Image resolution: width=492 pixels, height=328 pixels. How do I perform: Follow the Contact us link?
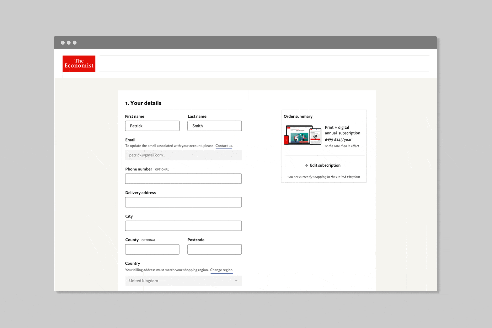(224, 146)
